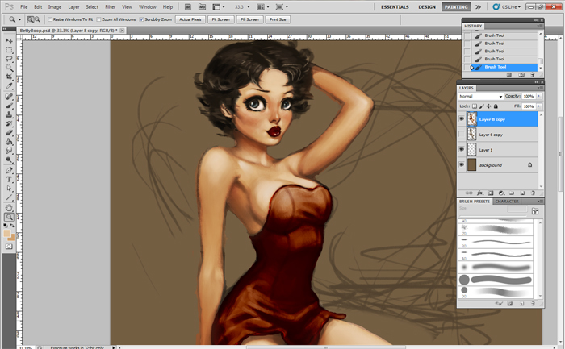This screenshot has width=565, height=349.
Task: Open the Arrange Documents dropdown
Action: [262, 6]
